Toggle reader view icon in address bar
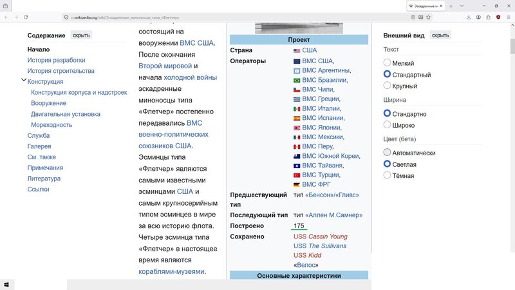The height and width of the screenshot is (290, 515). [x=413, y=17]
